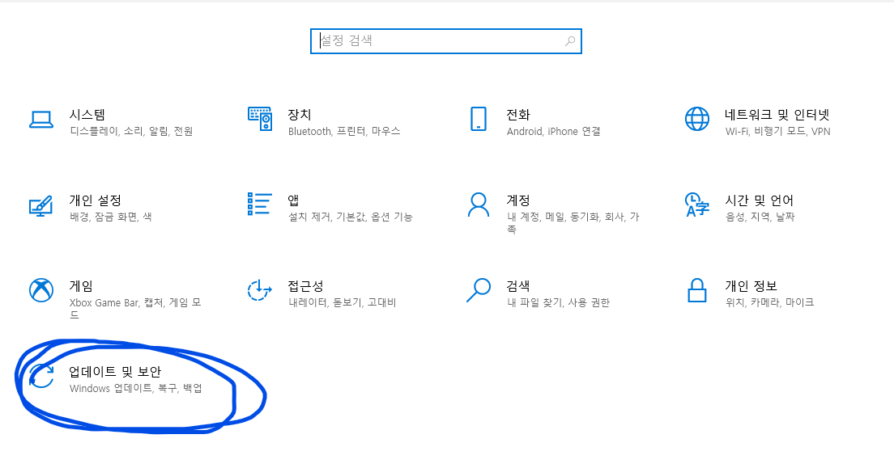Open the Network & Internet globe icon
894x464 pixels.
(696, 119)
